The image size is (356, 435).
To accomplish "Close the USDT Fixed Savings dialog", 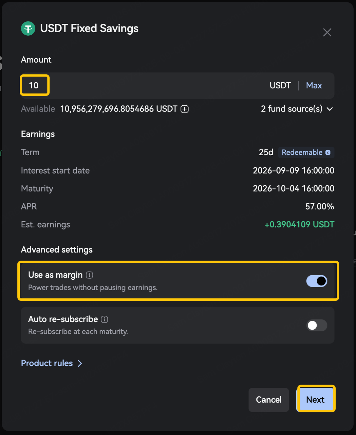I will 327,32.
